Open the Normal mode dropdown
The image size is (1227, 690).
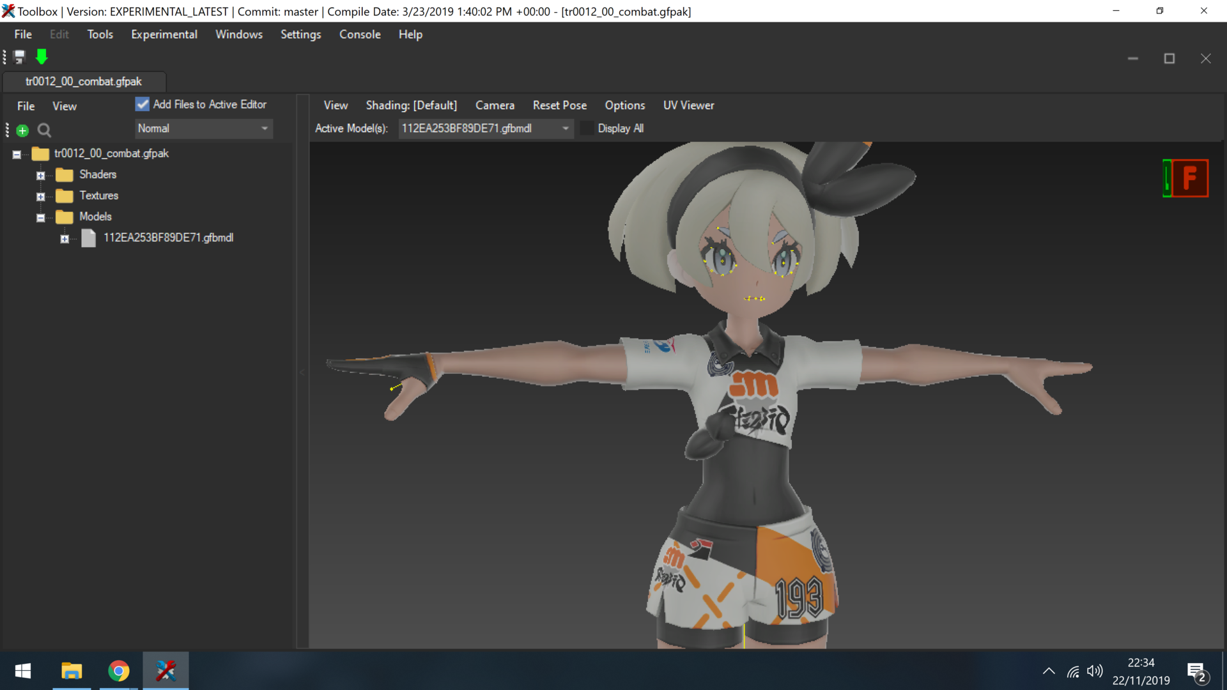coord(204,128)
